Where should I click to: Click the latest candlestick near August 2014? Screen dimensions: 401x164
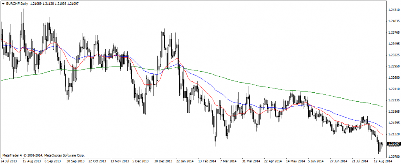[382, 144]
